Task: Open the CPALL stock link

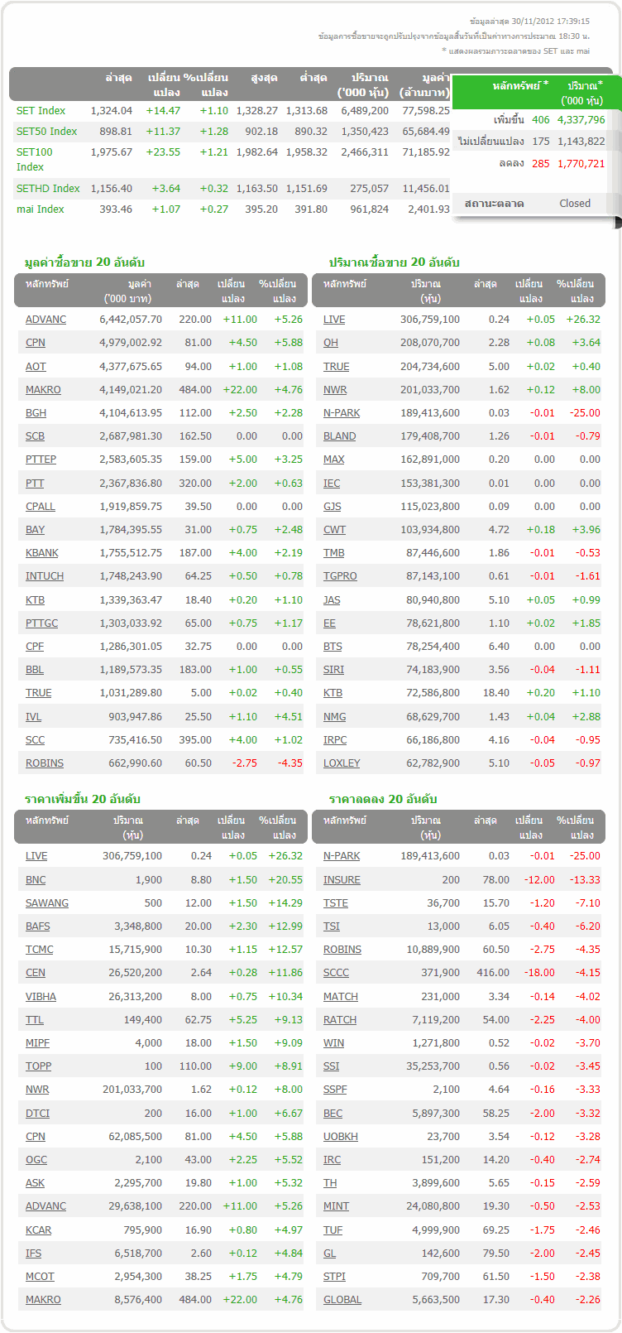Action: tap(41, 507)
